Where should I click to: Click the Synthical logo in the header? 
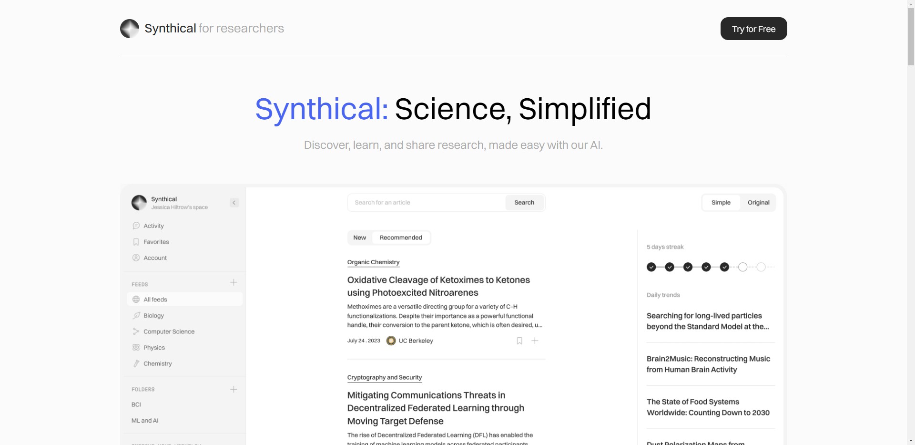129,28
